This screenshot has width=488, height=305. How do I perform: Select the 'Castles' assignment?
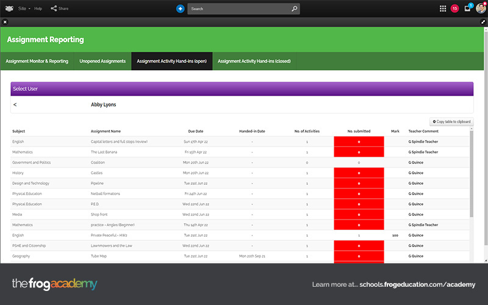96,173
